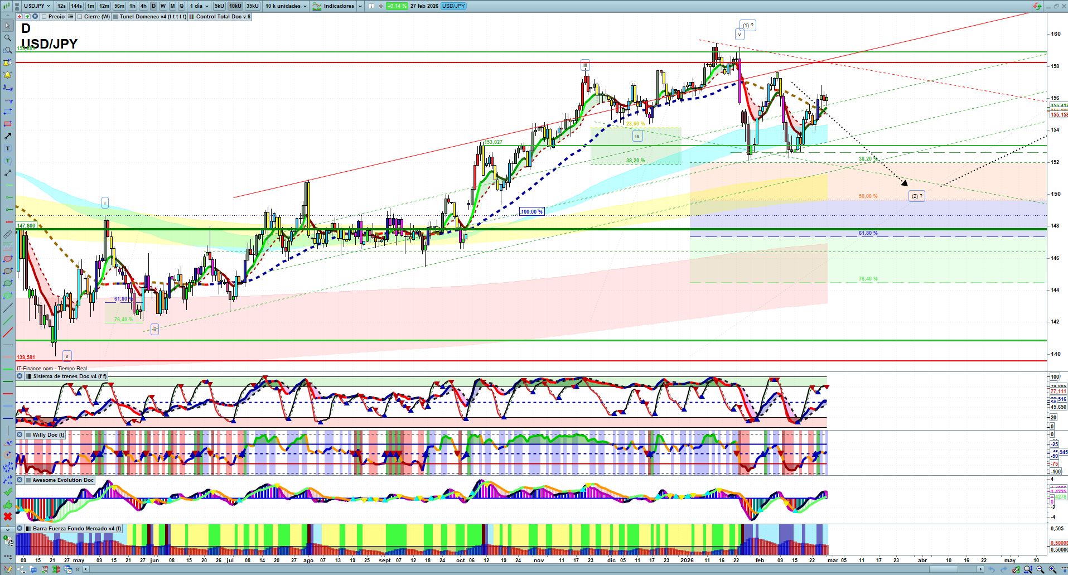The image size is (1068, 575).
Task: Select the cursor pointer tool
Action: click(x=8, y=26)
